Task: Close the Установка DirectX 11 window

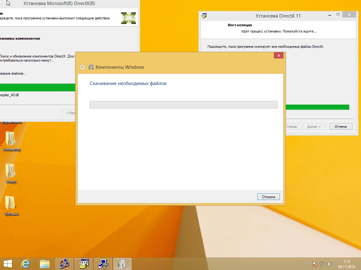Action: [x=349, y=15]
